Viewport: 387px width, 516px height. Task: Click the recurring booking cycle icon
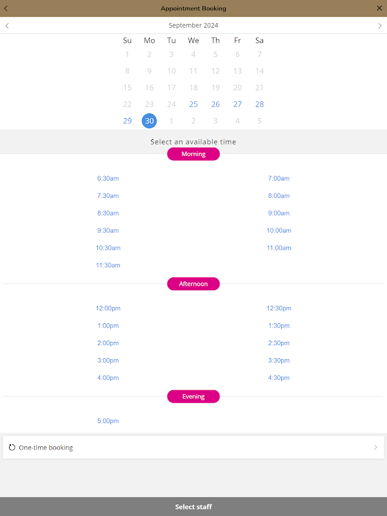click(x=12, y=447)
